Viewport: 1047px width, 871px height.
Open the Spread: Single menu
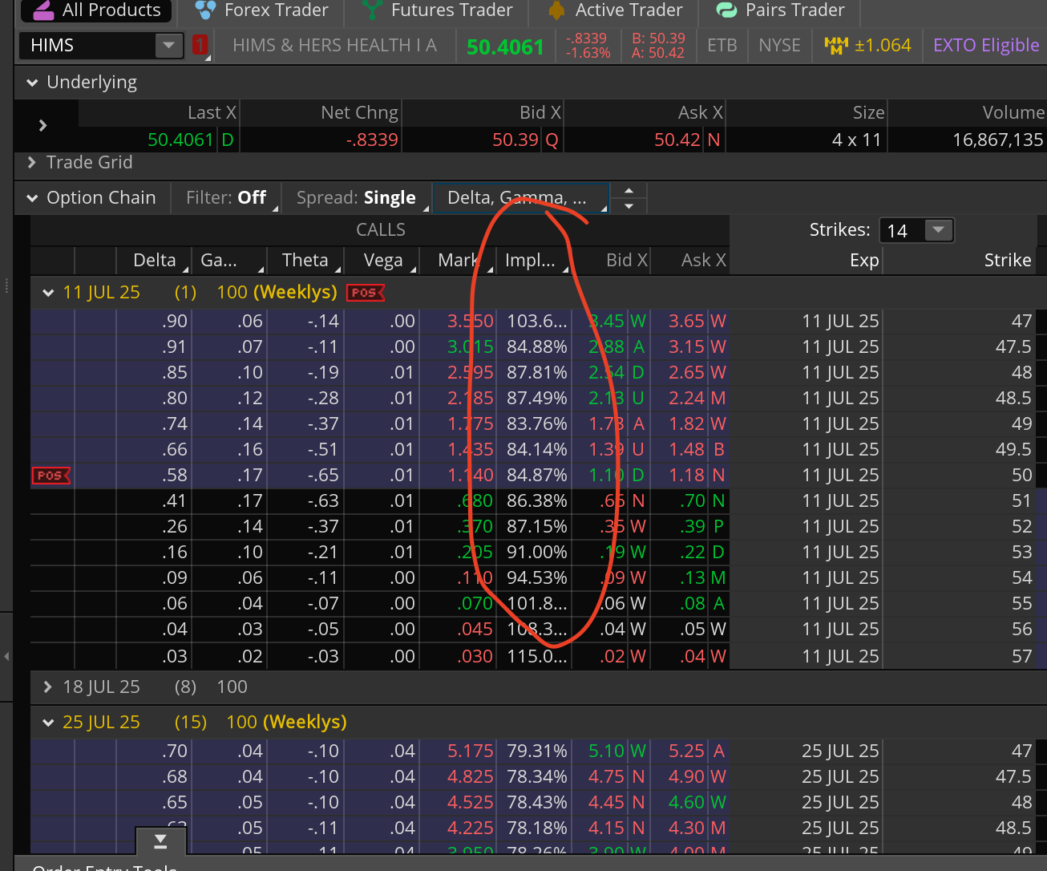point(356,198)
